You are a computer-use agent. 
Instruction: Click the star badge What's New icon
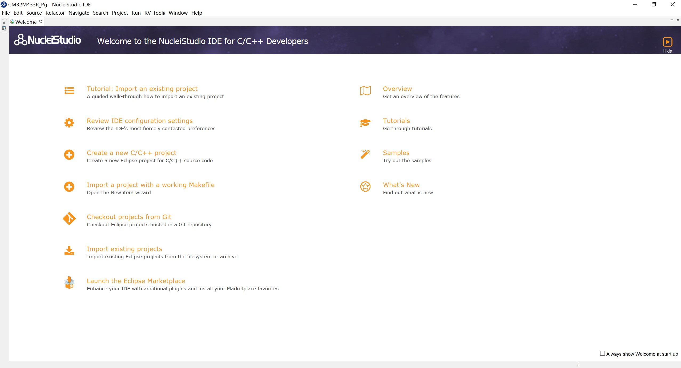pos(365,187)
